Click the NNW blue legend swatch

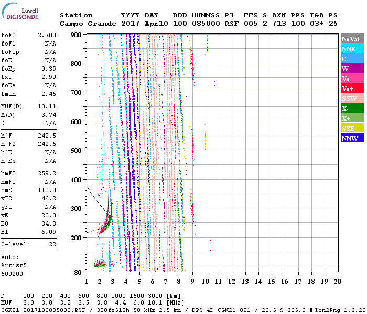[351, 138]
